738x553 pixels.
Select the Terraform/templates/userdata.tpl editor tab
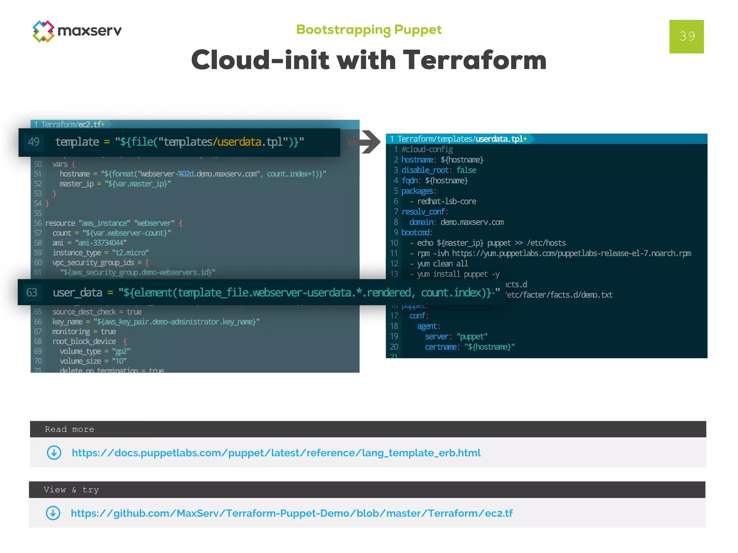(460, 139)
